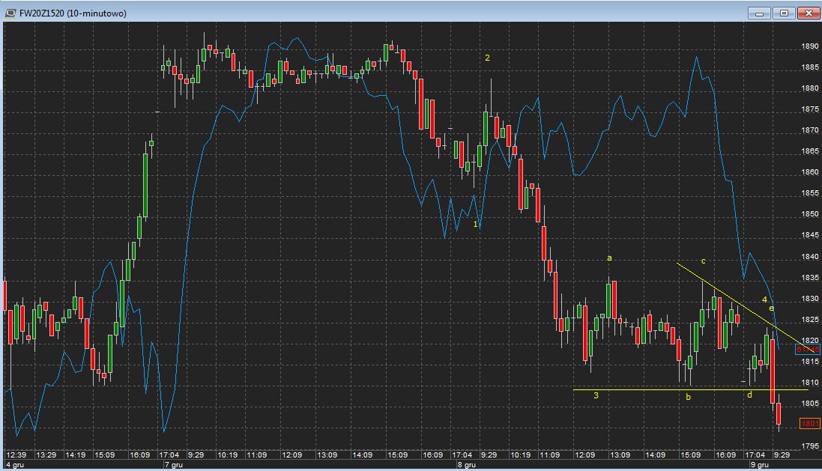
Task: Click the chart window icon in title bar
Action: point(10,13)
